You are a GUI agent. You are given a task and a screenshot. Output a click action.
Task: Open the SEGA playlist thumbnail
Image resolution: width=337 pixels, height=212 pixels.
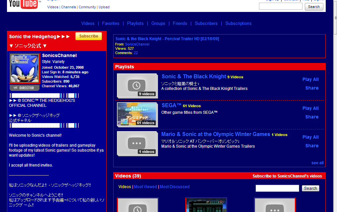point(137,115)
